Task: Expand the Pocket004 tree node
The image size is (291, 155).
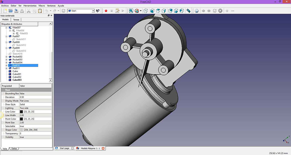Action: tap(6, 62)
